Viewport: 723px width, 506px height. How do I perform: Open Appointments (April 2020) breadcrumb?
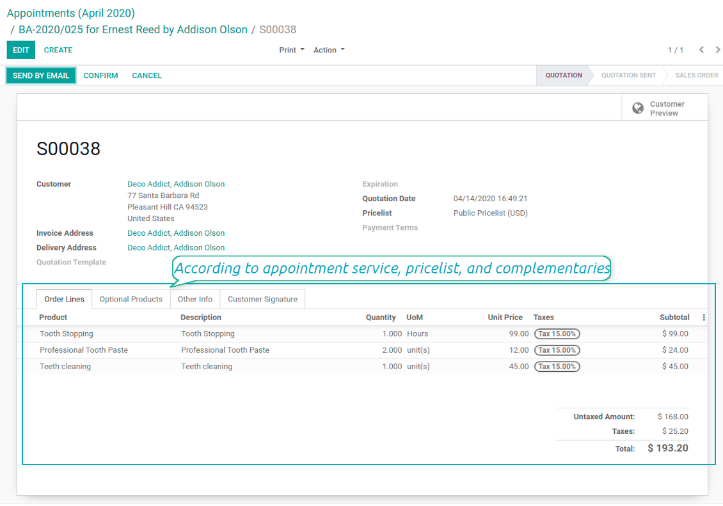point(70,13)
